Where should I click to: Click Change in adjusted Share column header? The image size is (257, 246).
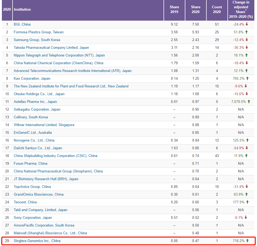pyautogui.click(x=241, y=10)
